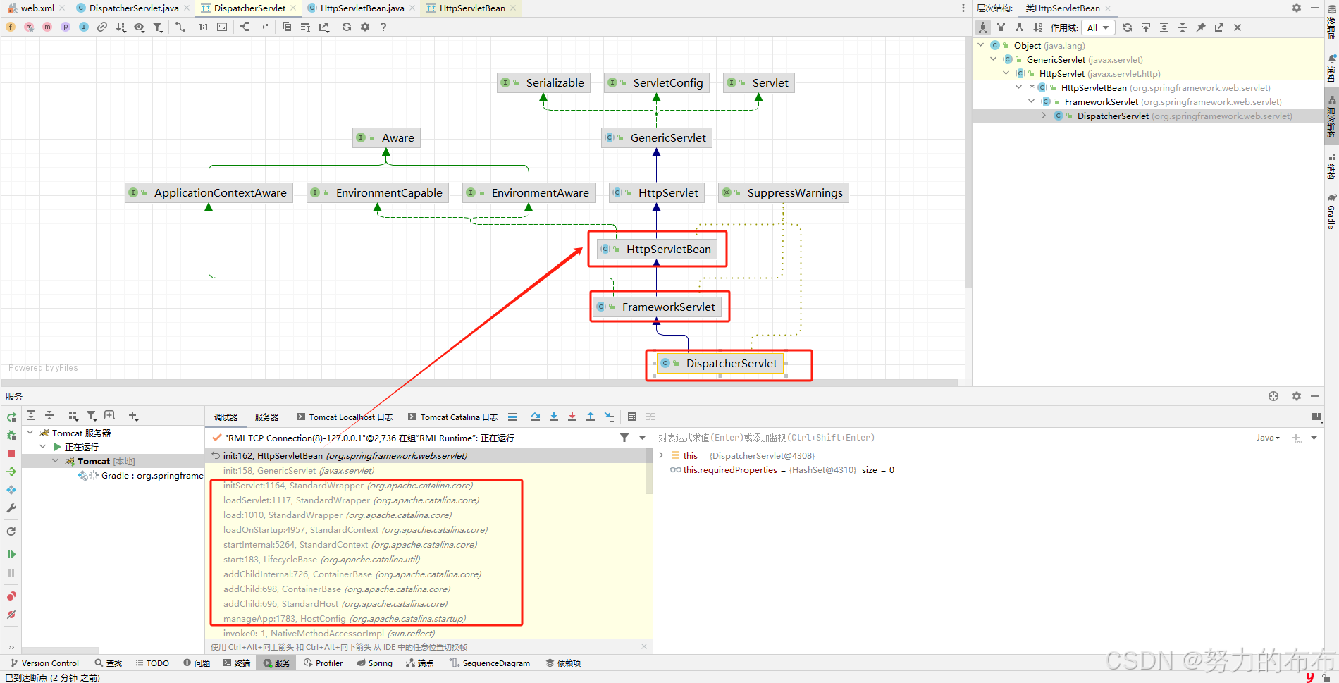
Task: Collapse HttpServletBean hierarchy node
Action: (x=1018, y=87)
